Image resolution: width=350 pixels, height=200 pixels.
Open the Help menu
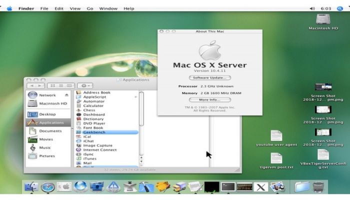pos(129,8)
